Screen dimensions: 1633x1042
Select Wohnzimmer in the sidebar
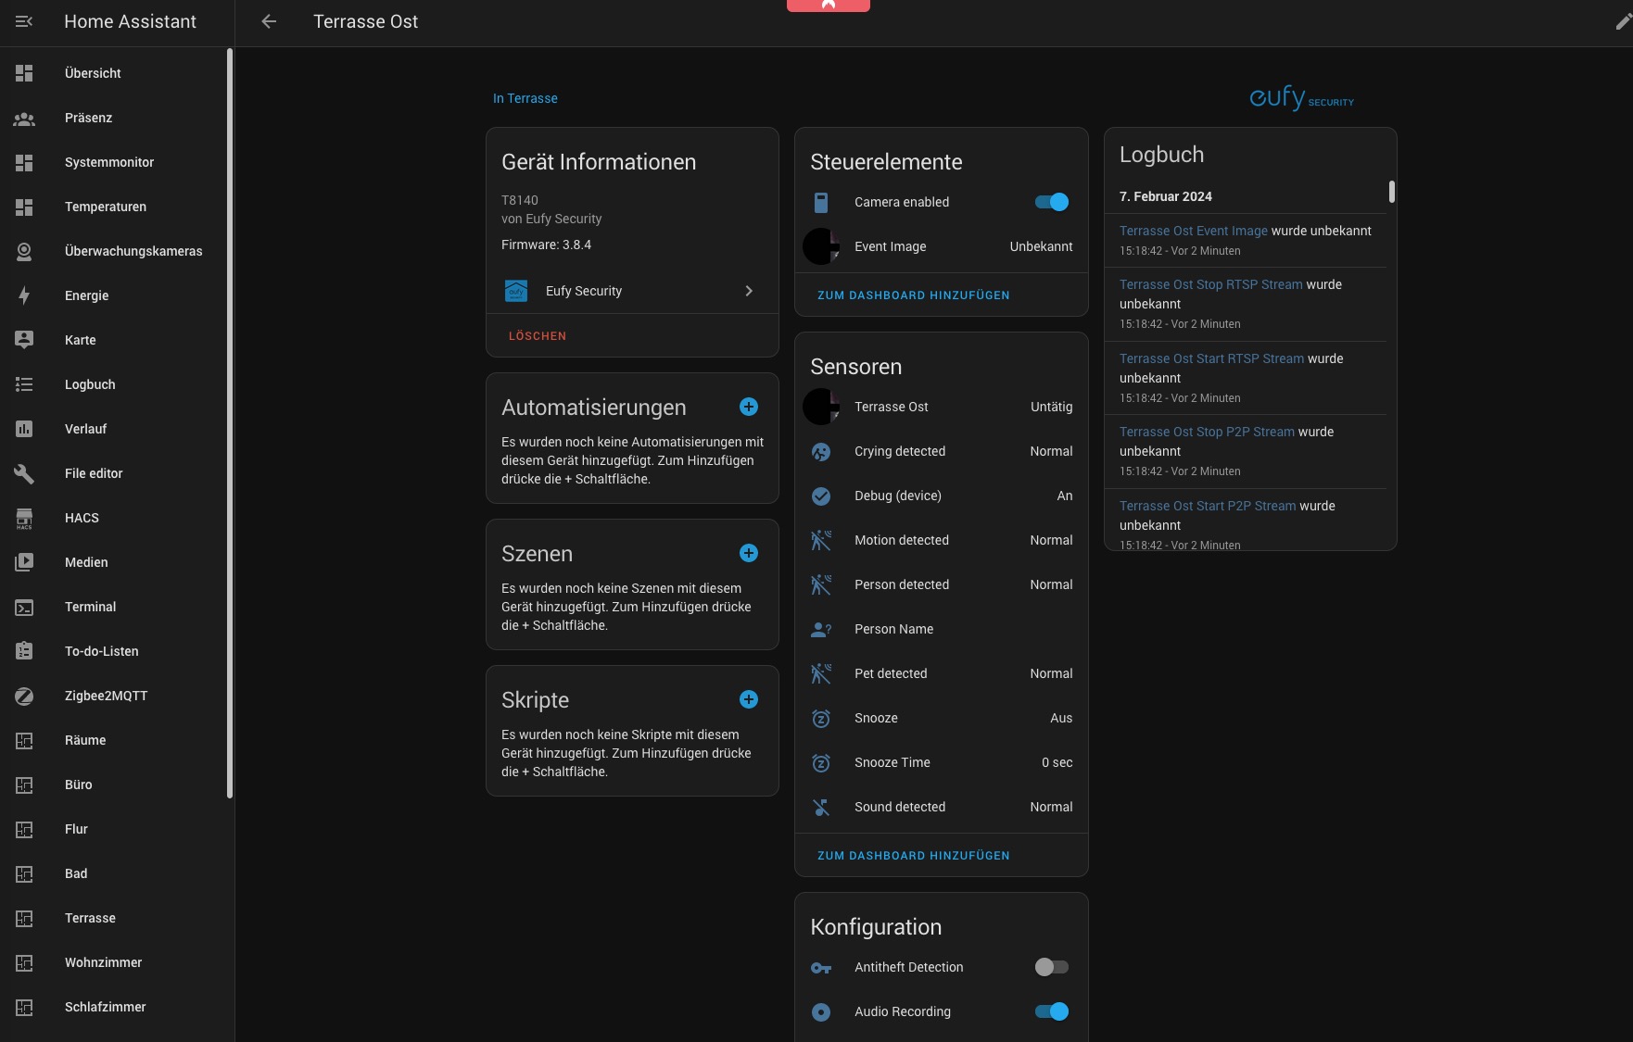117,962
